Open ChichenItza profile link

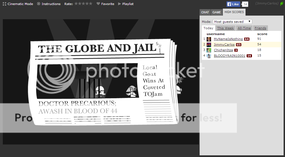[x=223, y=50]
